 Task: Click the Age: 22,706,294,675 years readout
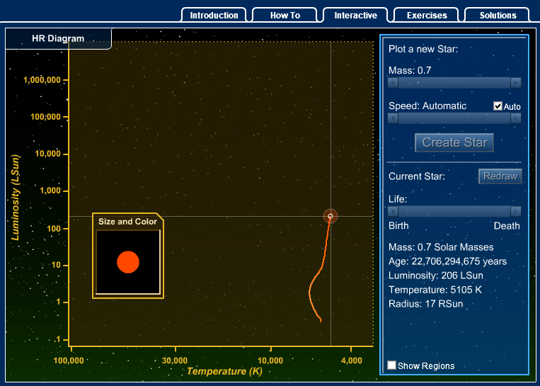[447, 261]
